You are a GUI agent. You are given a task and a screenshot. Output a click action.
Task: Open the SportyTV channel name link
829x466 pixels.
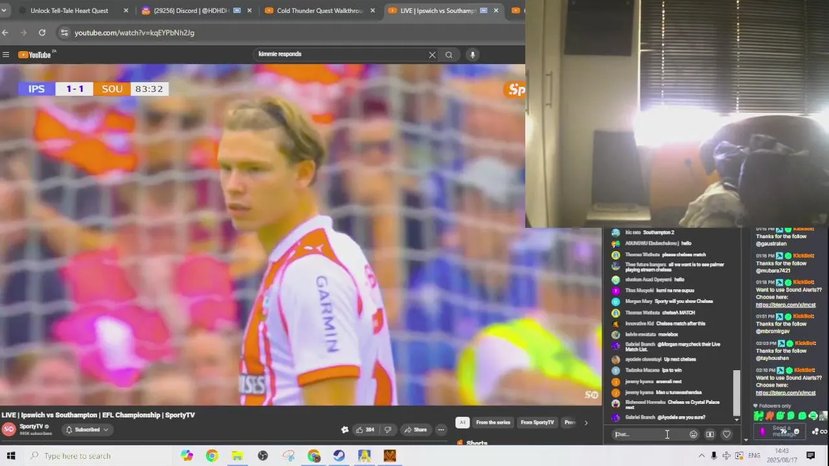31,427
